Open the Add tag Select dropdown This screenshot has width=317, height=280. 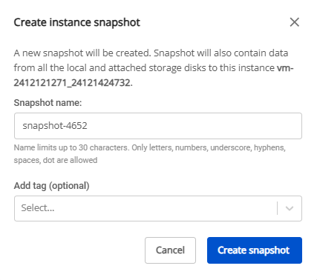158,208
